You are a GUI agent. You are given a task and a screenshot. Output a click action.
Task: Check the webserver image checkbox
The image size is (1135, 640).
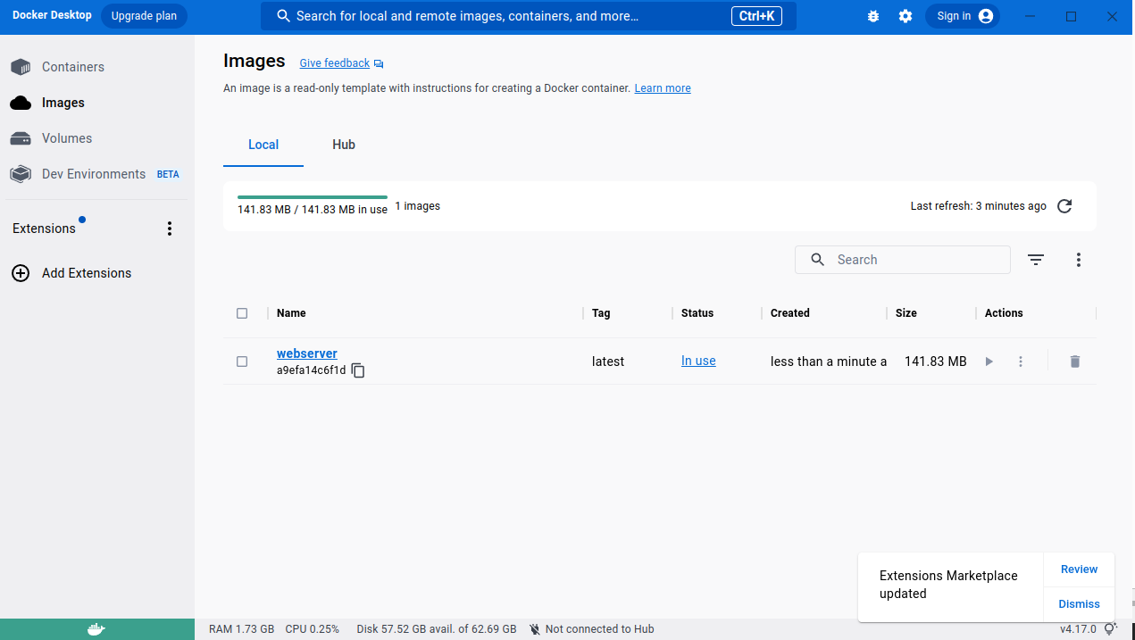(242, 362)
